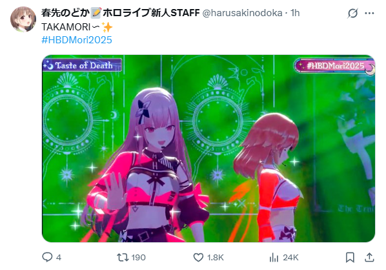Click the Taste of Death title overlay
386x270 pixels.
[82, 65]
